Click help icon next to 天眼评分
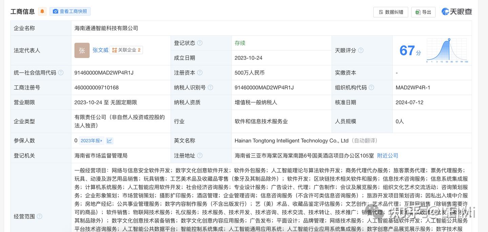Viewport: 488px width, 232px height. [x=361, y=51]
